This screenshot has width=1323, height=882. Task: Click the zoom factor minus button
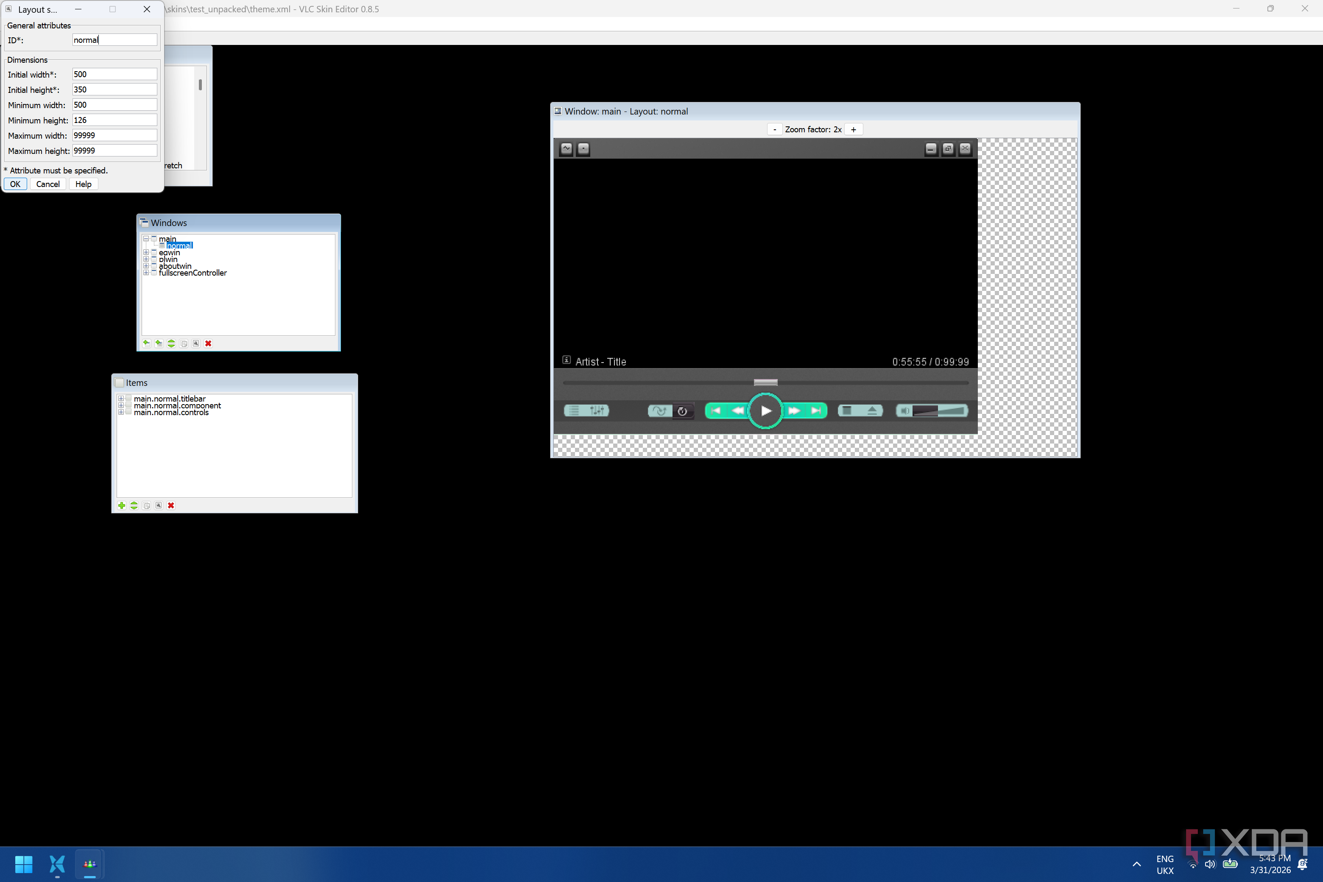point(775,130)
